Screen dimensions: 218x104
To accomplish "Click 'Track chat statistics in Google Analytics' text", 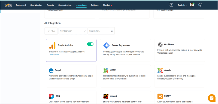I will [x=67, y=52].
